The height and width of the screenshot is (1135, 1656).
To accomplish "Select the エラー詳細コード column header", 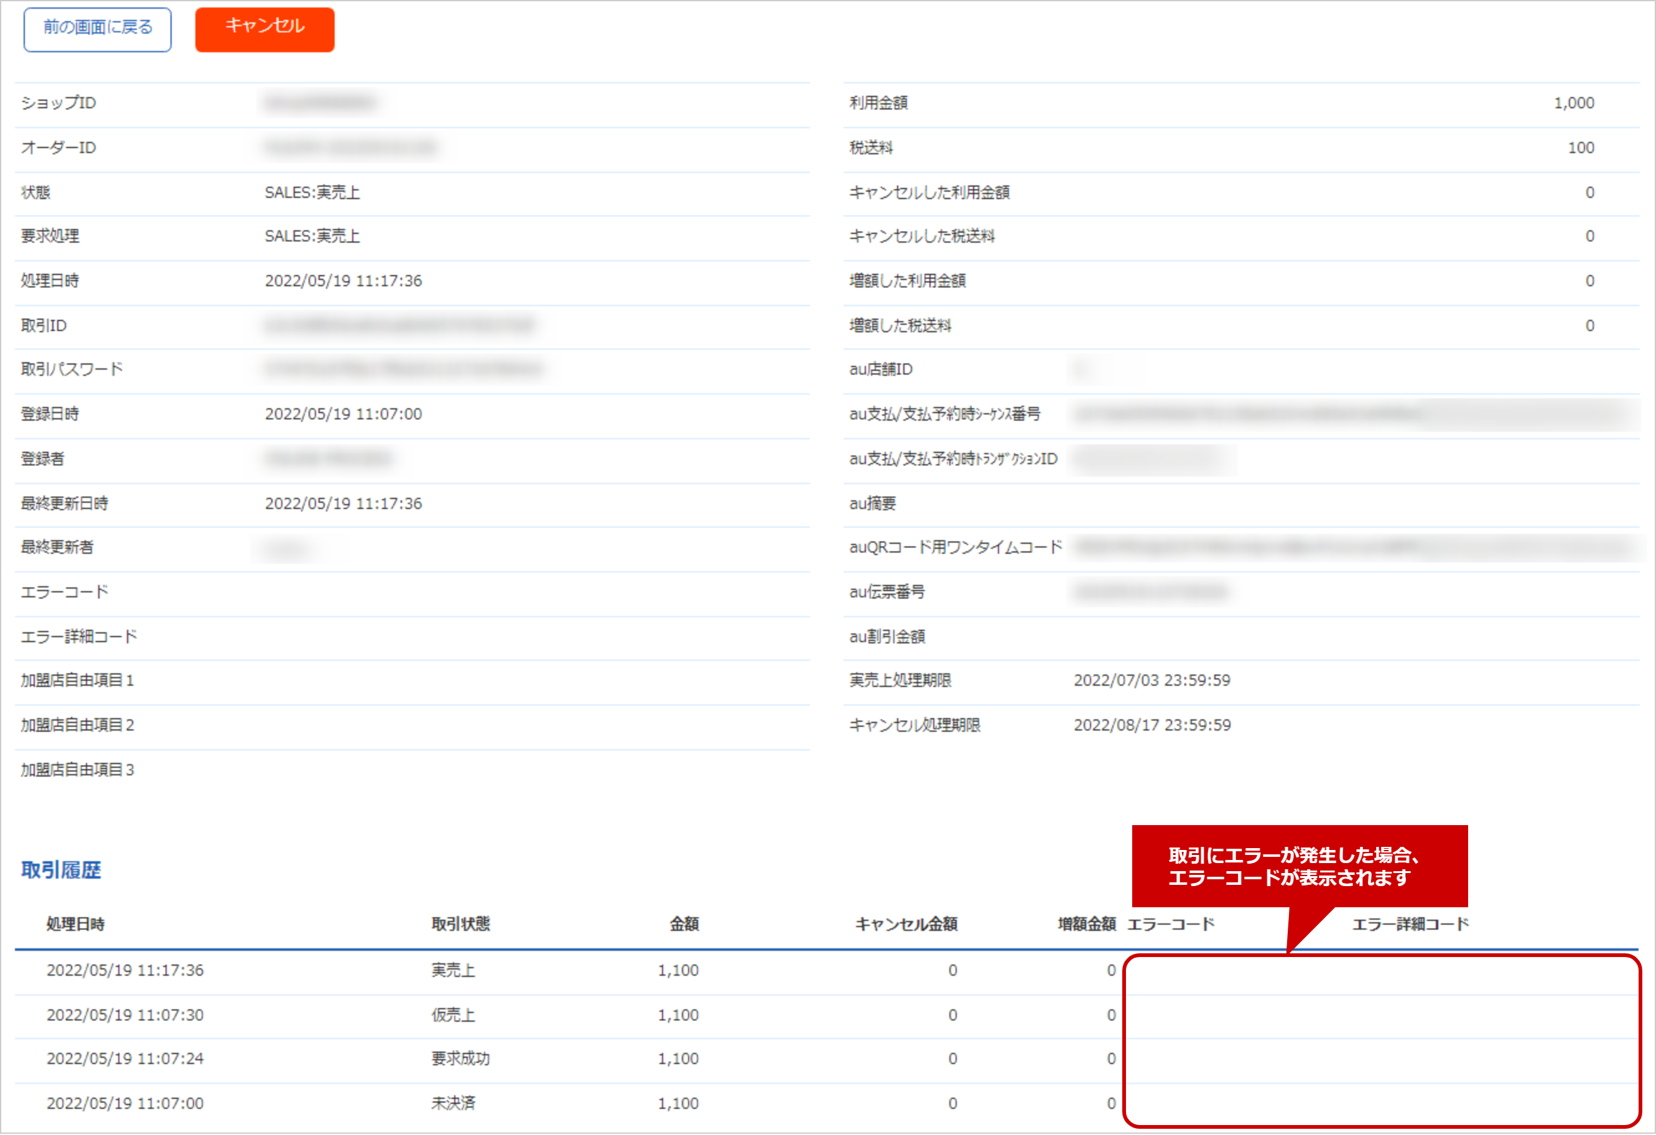I will (1411, 924).
